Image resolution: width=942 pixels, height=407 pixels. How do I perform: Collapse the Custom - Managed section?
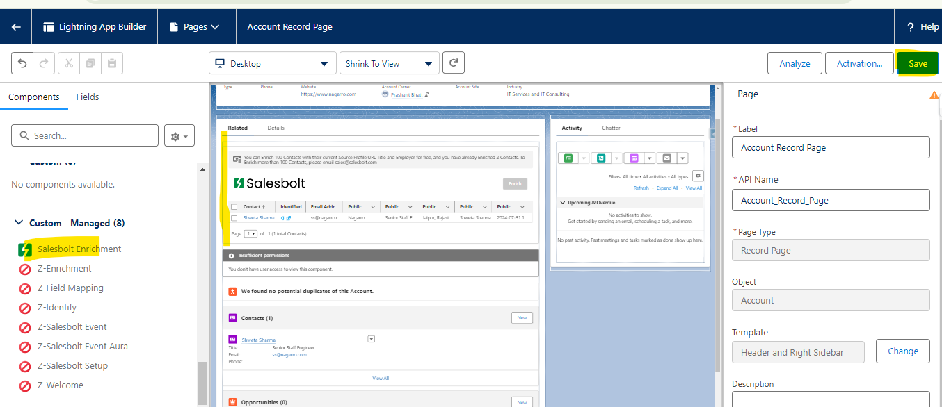click(18, 223)
